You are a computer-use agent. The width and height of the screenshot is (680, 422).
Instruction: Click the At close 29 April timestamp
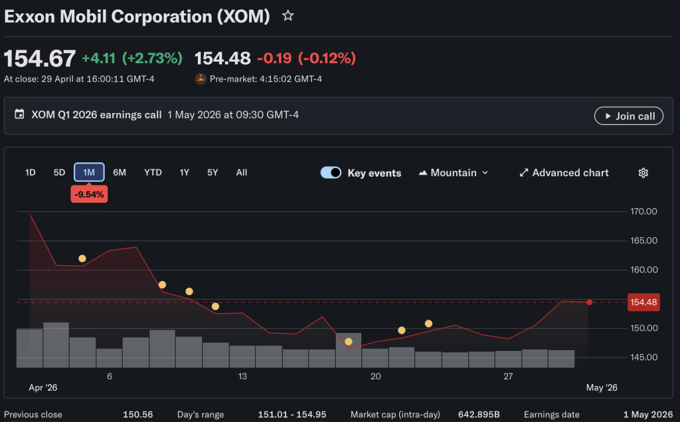79,79
